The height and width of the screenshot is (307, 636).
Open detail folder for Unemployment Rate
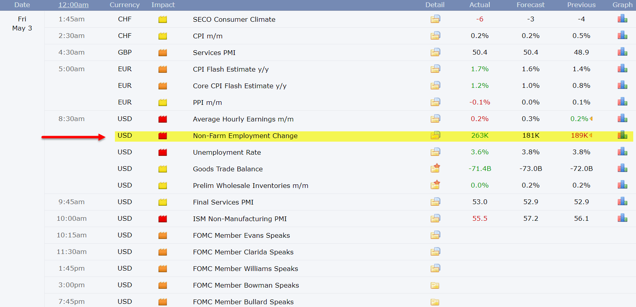tap(435, 152)
